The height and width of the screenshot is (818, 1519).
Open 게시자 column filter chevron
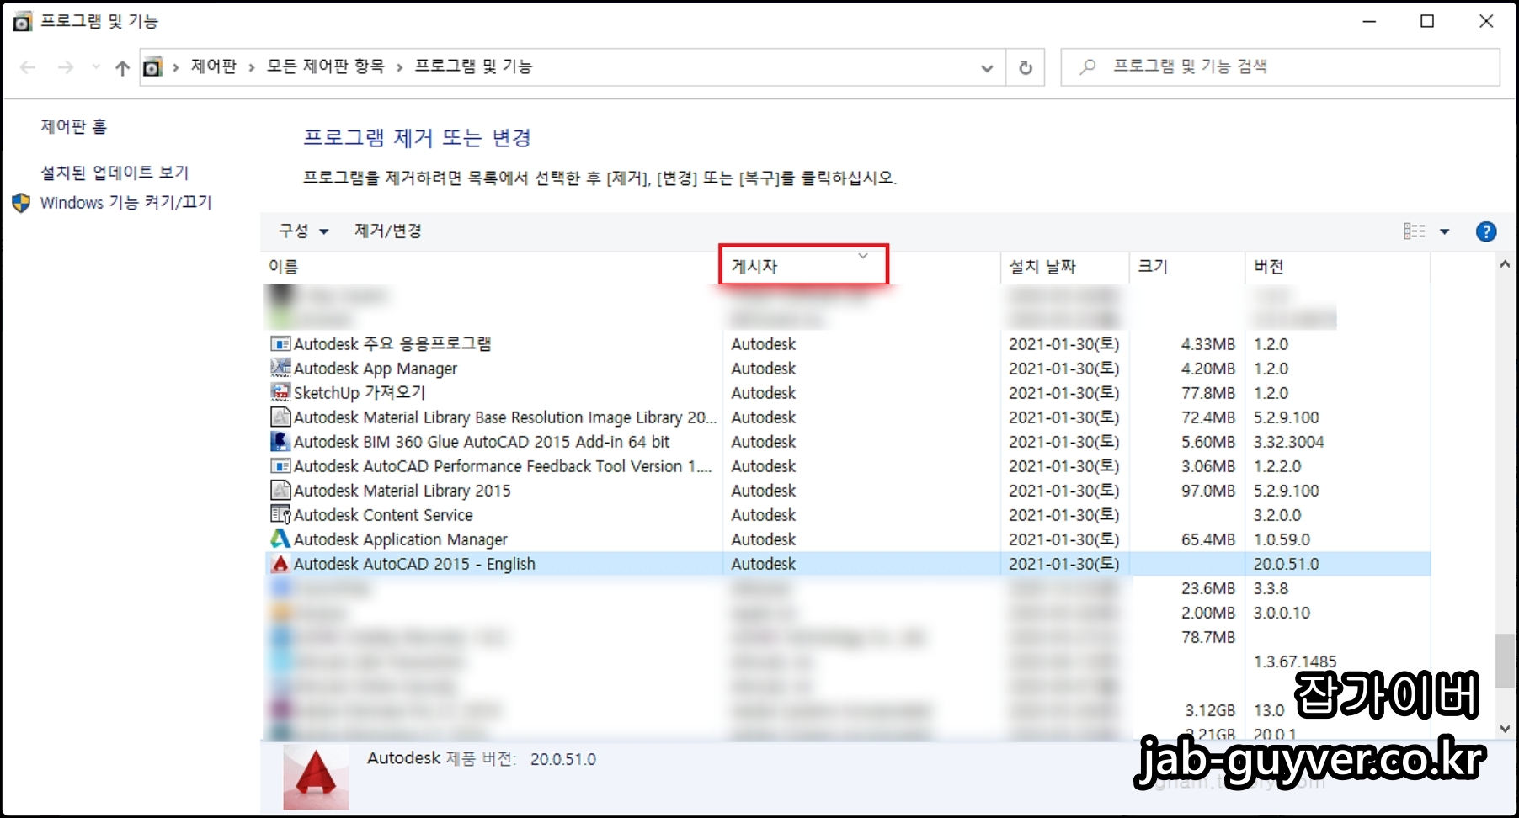tap(863, 256)
